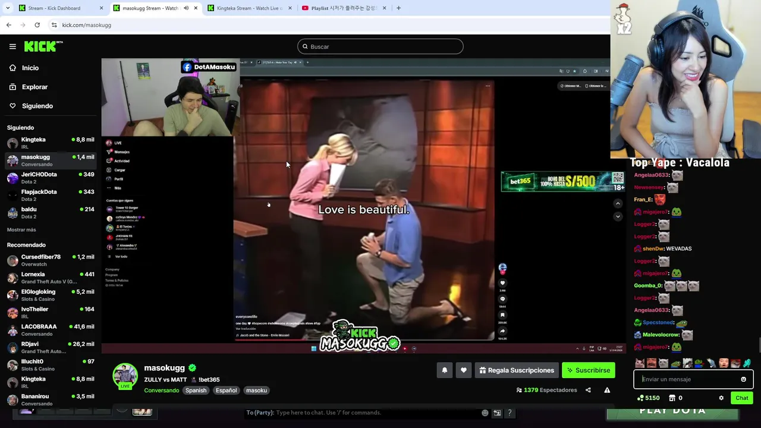Click the Explorar compass icon

pos(12,87)
